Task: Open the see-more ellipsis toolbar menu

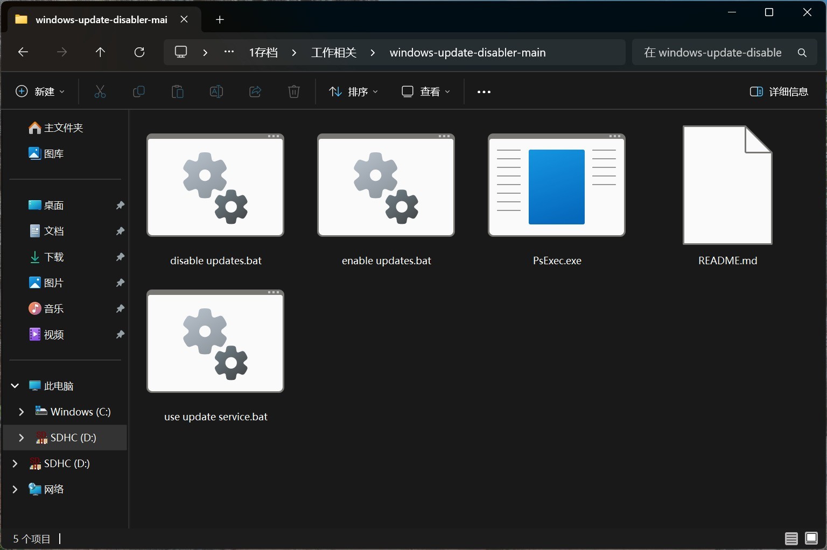Action: 483,91
